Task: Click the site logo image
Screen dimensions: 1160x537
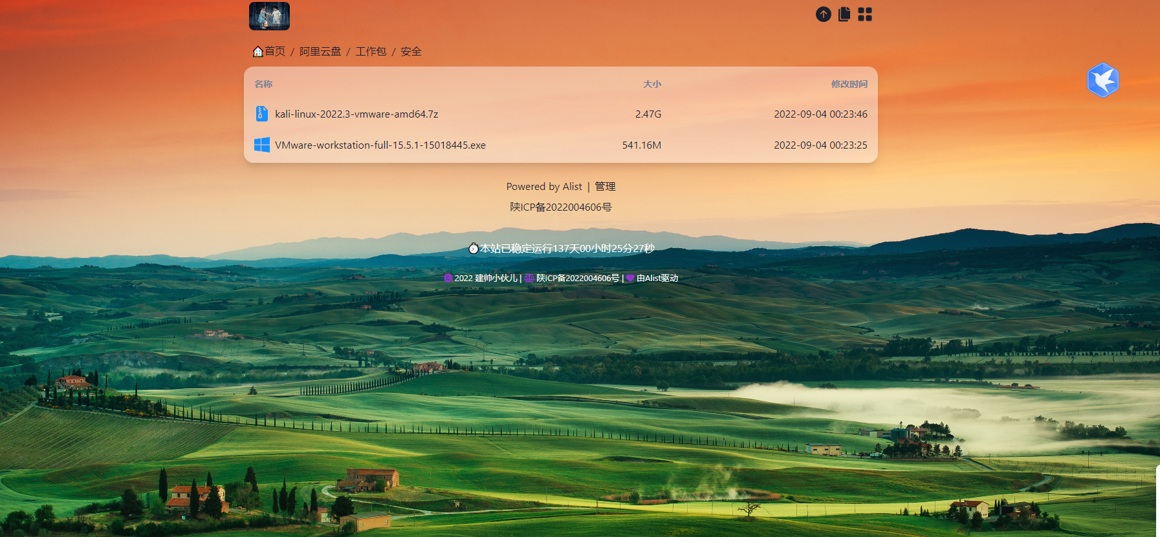Action: pos(269,16)
